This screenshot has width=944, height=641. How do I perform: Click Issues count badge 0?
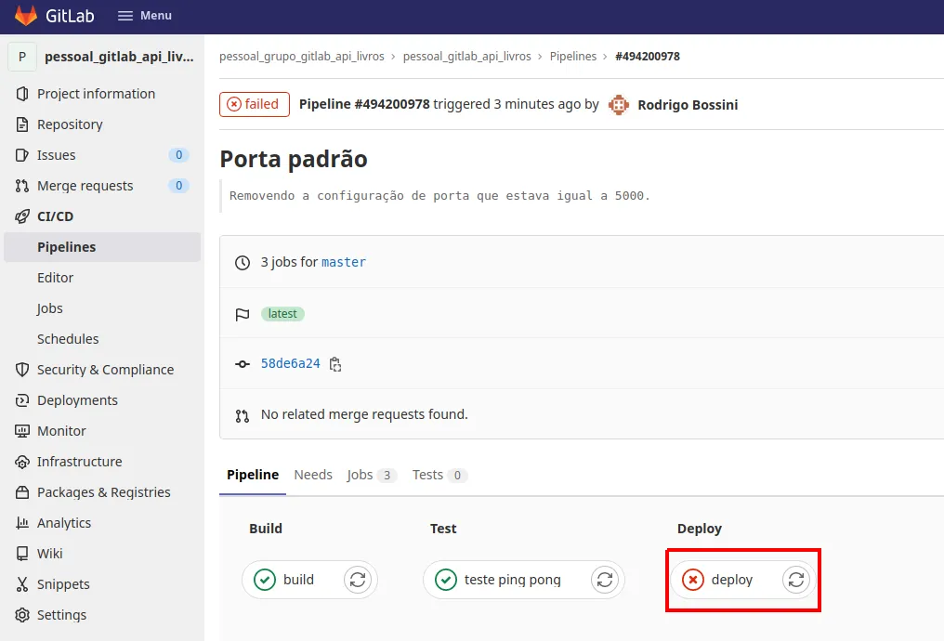(178, 155)
